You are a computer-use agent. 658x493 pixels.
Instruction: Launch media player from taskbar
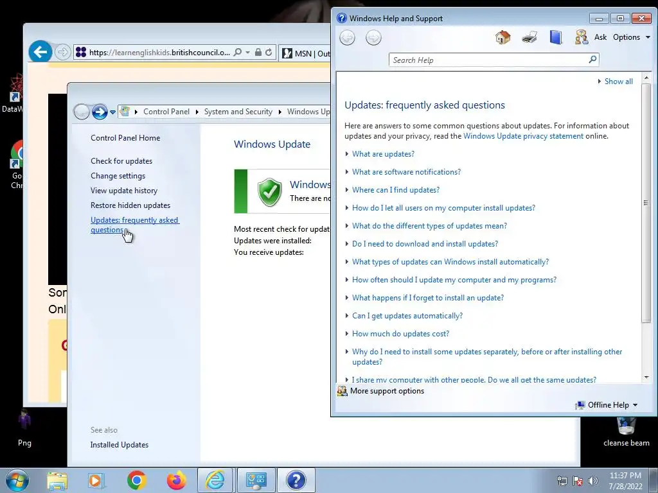(96, 481)
